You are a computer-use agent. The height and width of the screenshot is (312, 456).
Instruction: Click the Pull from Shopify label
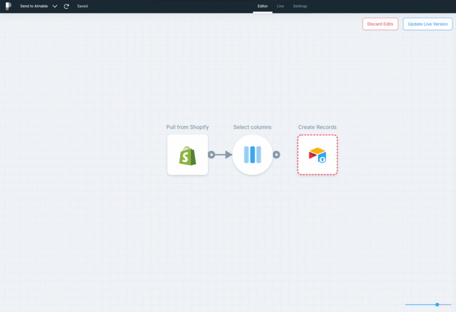pos(188,127)
